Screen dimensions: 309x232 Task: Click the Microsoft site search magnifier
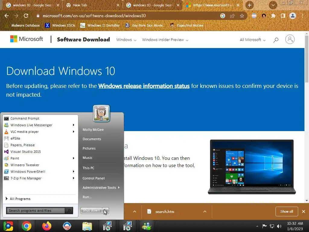(276, 40)
